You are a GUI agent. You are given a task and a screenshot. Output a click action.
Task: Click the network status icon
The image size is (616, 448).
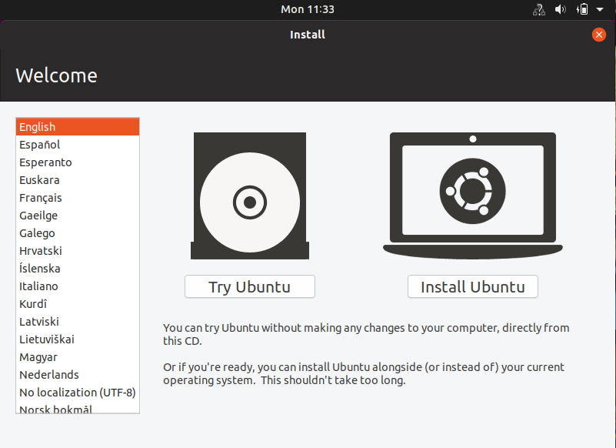[538, 9]
